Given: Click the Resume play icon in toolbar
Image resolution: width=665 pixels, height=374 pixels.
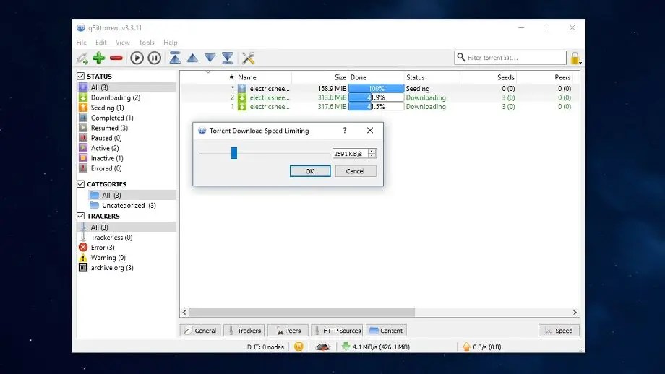Looking at the screenshot, I should pyautogui.click(x=137, y=58).
